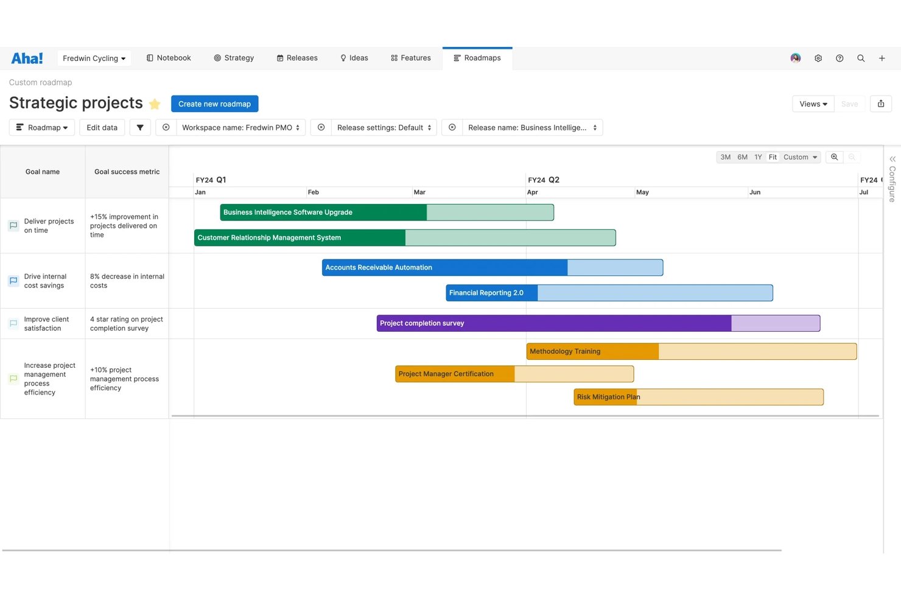Select the Customer Relationship Management System bar
This screenshot has height=601, width=901.
405,238
